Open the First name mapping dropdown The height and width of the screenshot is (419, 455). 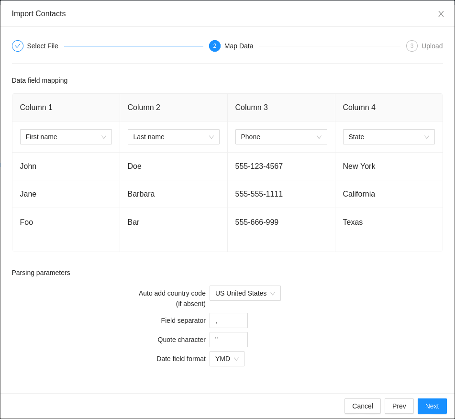66,137
